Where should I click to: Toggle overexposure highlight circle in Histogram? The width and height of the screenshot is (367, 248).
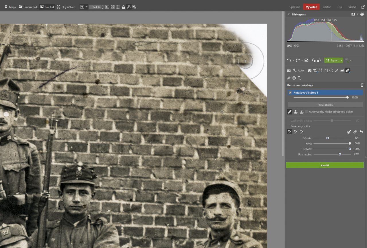point(362,14)
